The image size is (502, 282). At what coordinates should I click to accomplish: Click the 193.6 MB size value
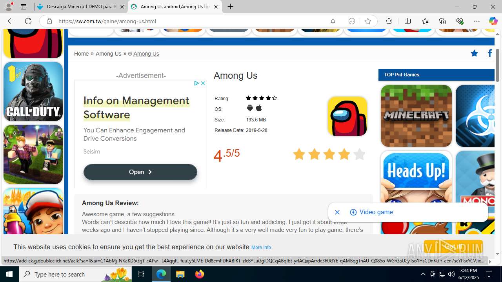(x=256, y=120)
